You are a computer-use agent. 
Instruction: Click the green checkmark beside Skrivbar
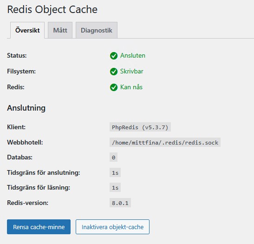(x=114, y=72)
